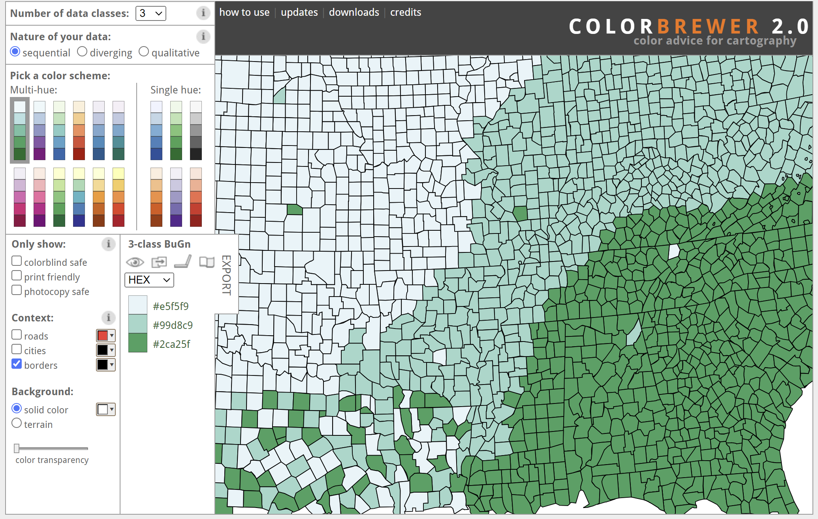Click info icon beside Nature of your data
This screenshot has height=519, width=818.
[203, 37]
